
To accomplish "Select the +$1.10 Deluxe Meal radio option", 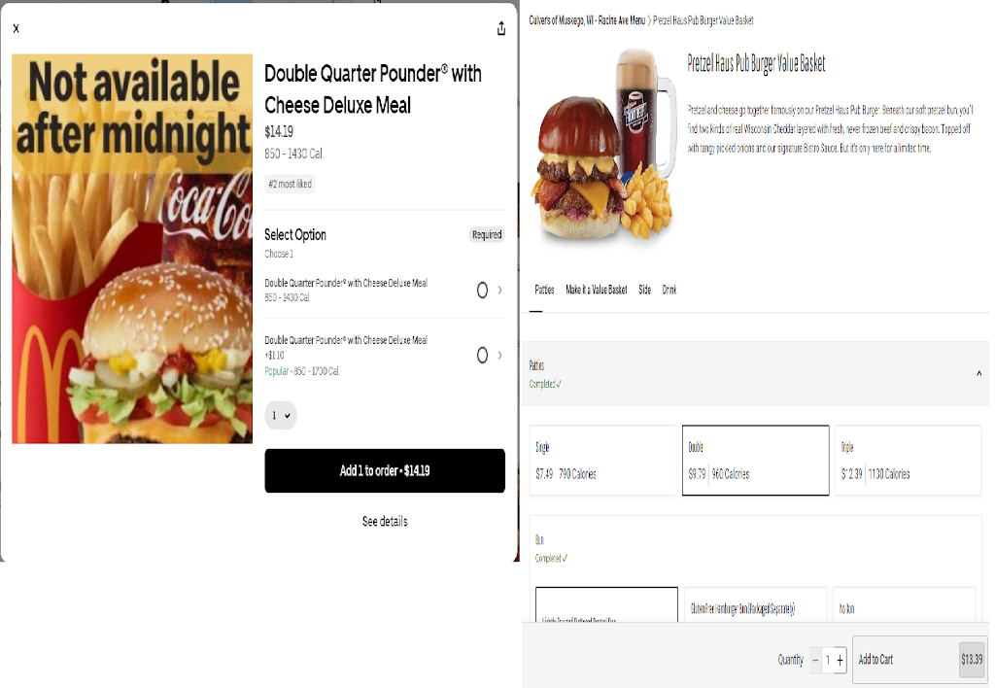I will coord(482,355).
